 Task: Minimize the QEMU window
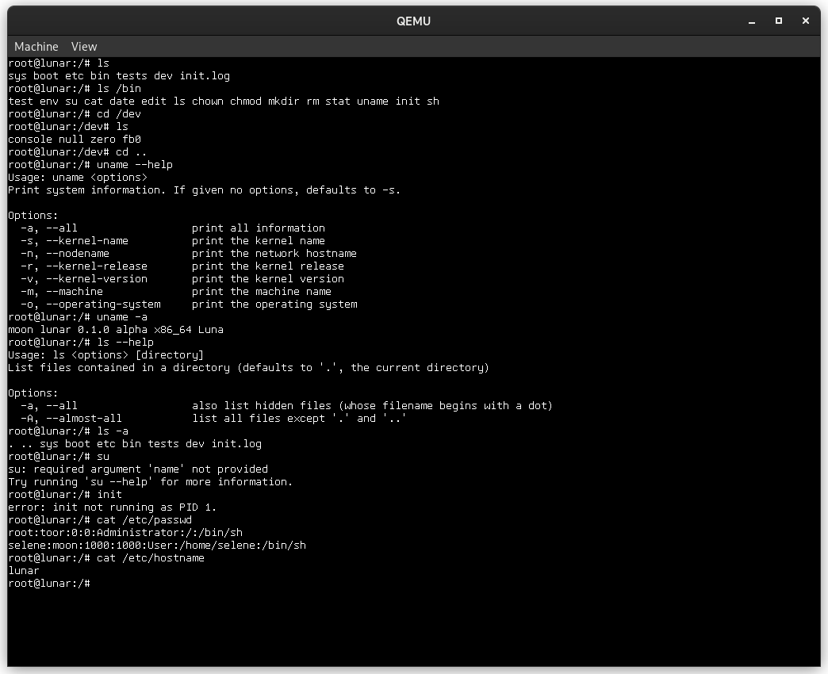tap(751, 21)
